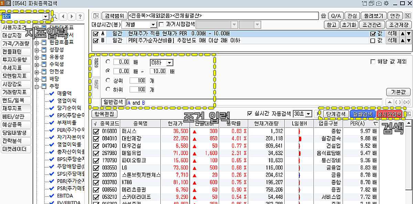Screen dimensions: 413x204
Task: Clear expression with the (×) button
Action: pos(406,102)
